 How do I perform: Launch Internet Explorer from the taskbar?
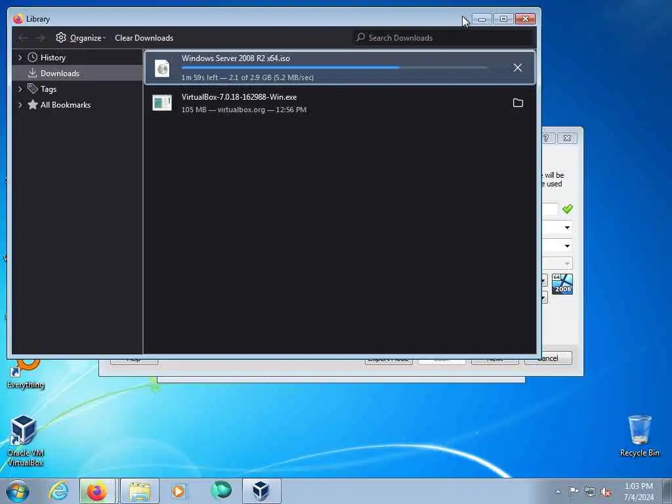click(x=58, y=491)
